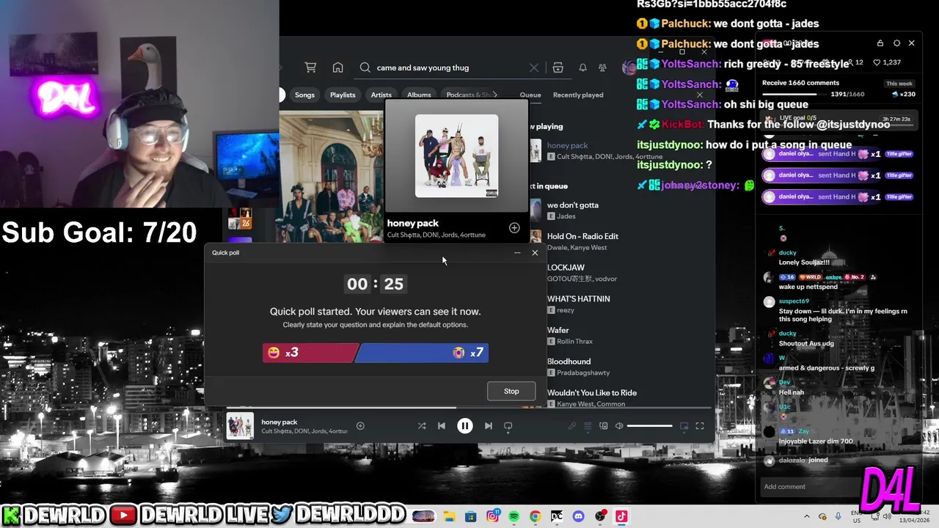
Task: Open Spotify Browse icon beside search
Action: coord(558,67)
